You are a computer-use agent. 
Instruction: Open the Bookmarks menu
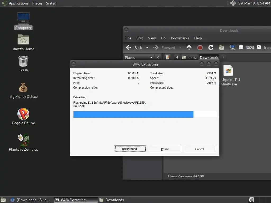[180, 38]
